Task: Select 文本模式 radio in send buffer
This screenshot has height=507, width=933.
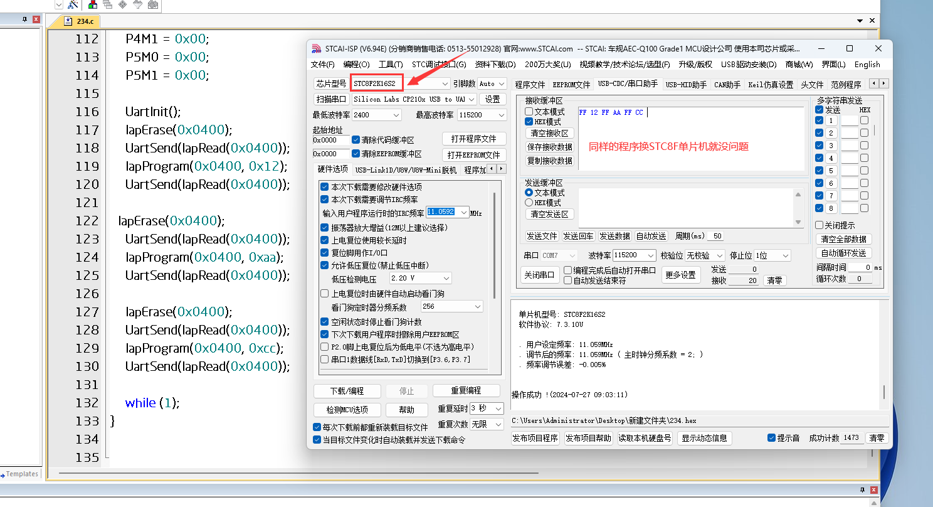Action: [x=529, y=193]
